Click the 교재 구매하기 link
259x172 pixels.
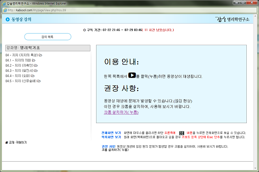click(18, 142)
